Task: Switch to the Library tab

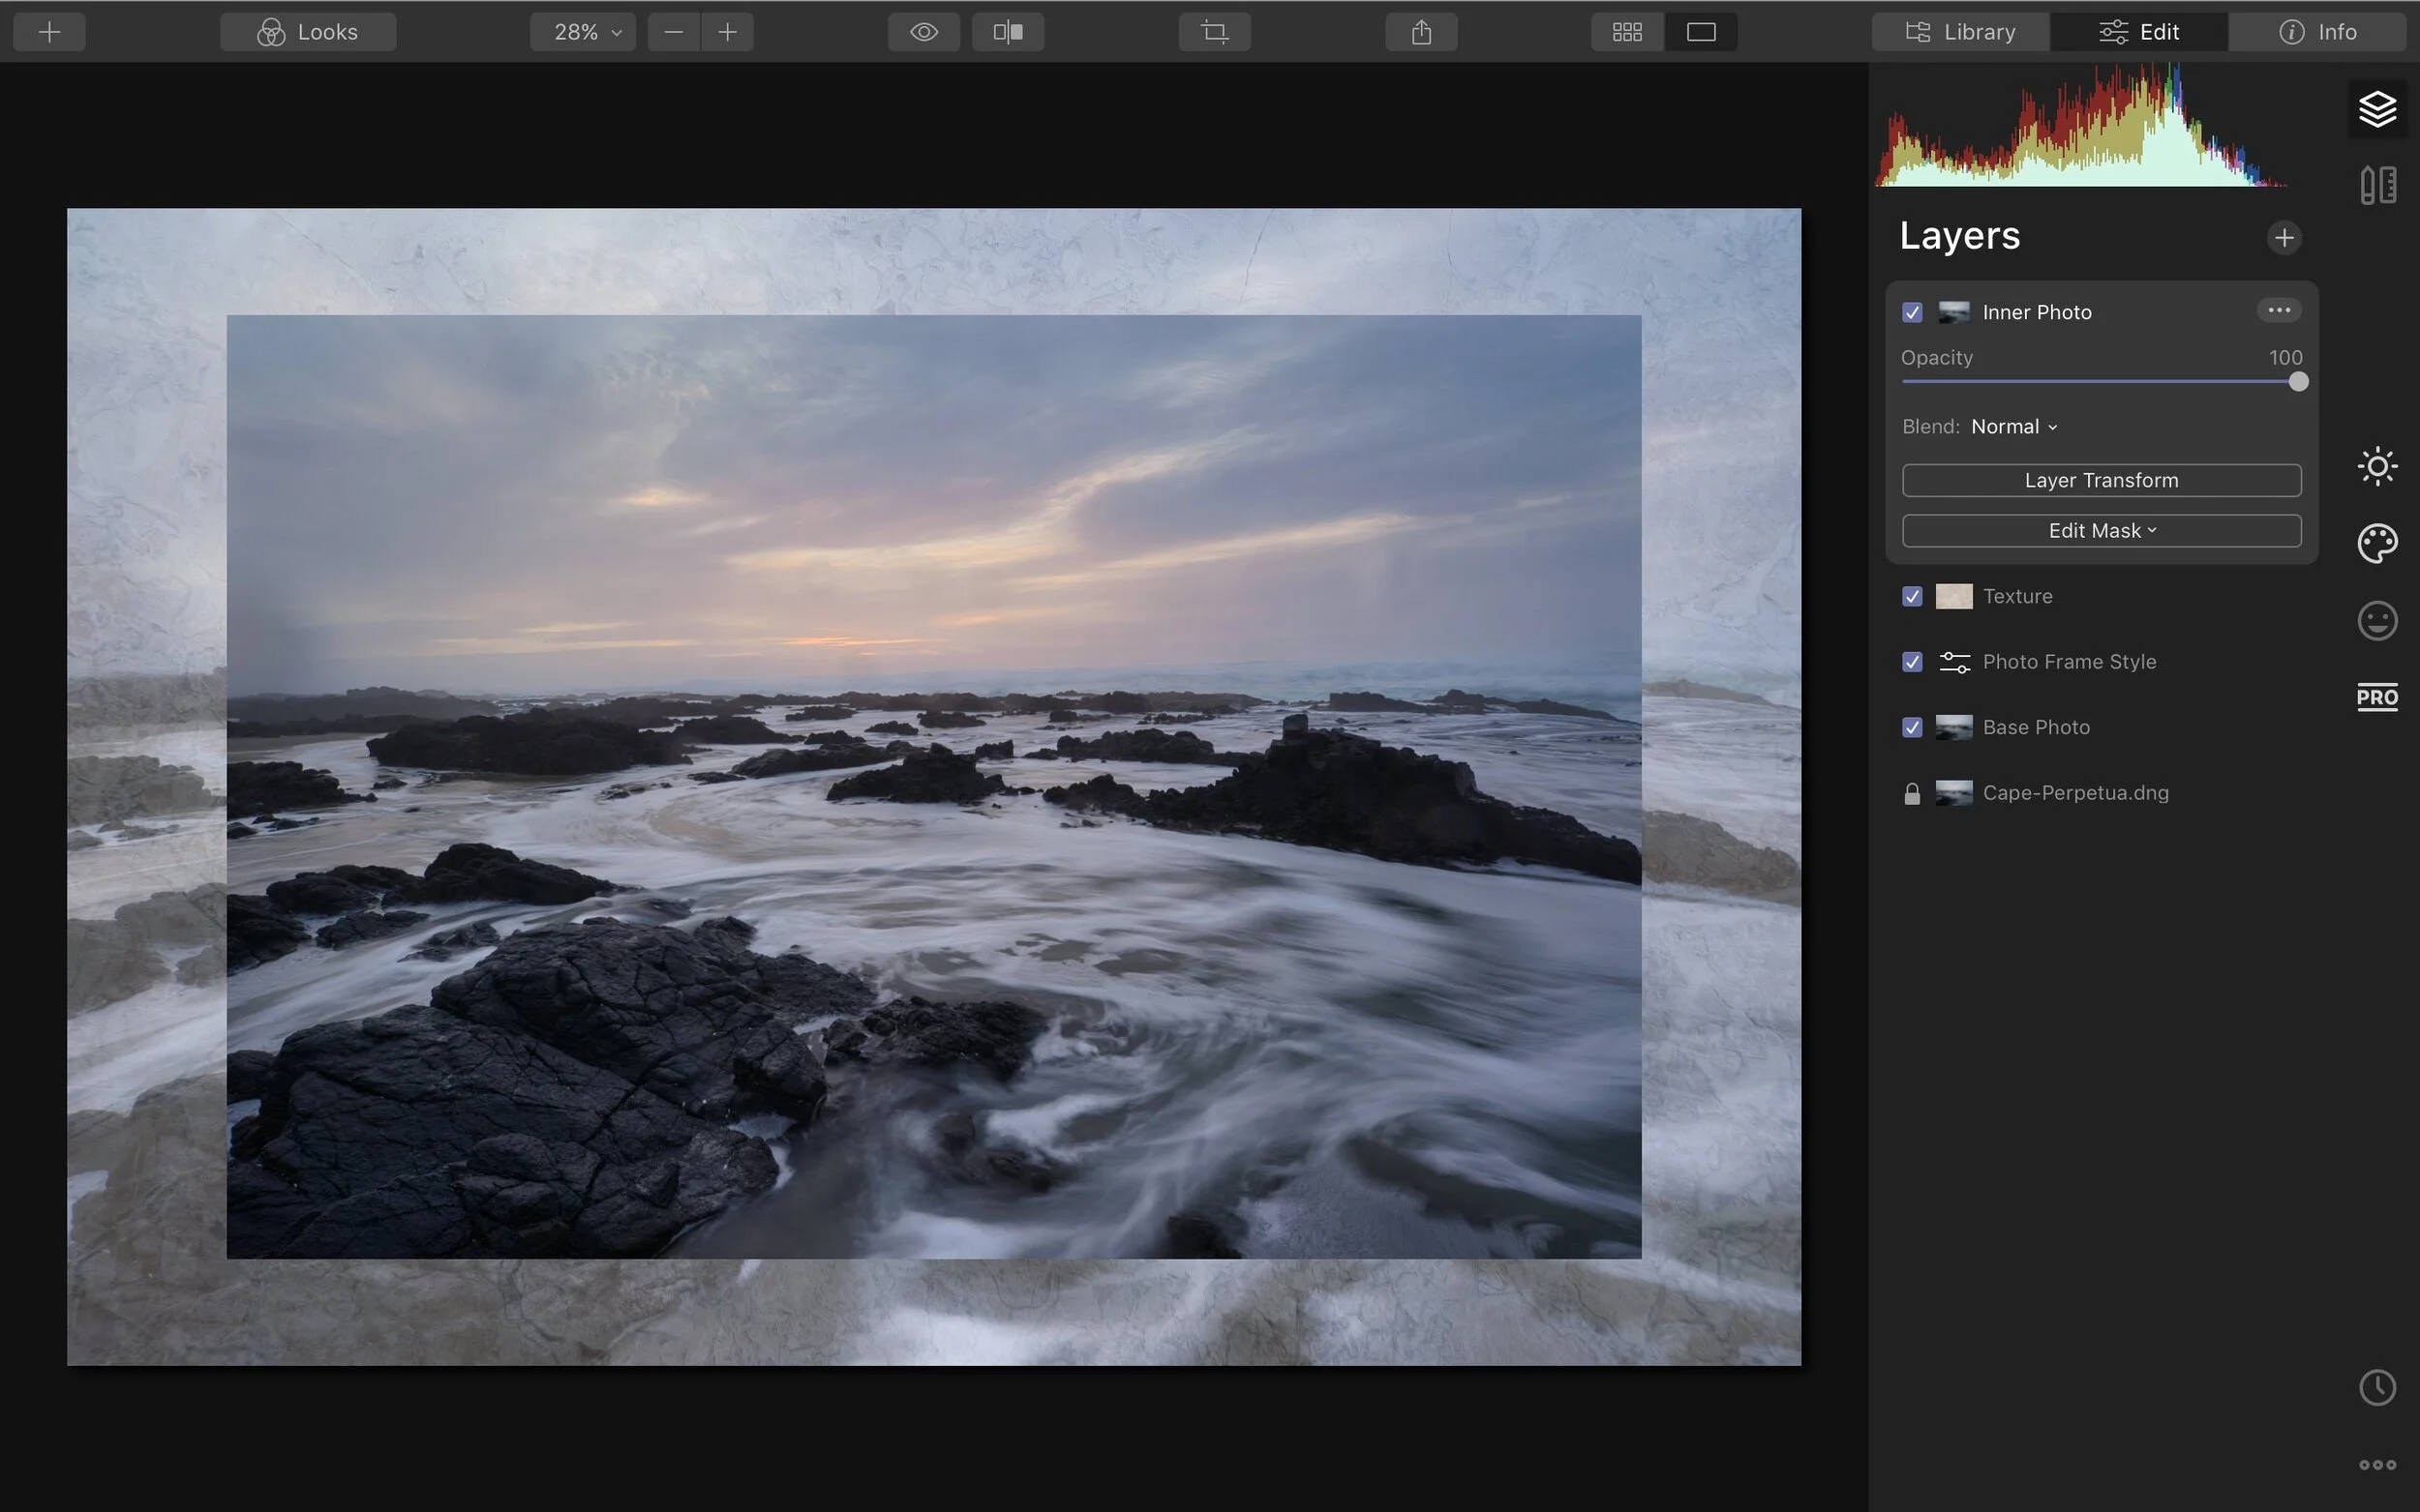Action: point(1958,31)
